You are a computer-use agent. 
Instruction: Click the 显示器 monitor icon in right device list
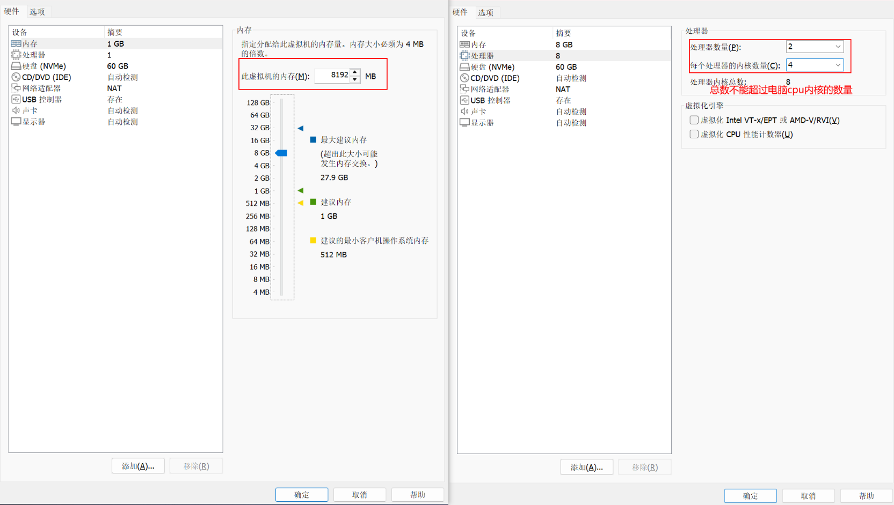464,123
